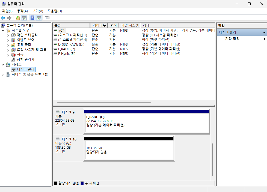Click the Forward arrow toolbar icon
267x192 pixels.
9,18
